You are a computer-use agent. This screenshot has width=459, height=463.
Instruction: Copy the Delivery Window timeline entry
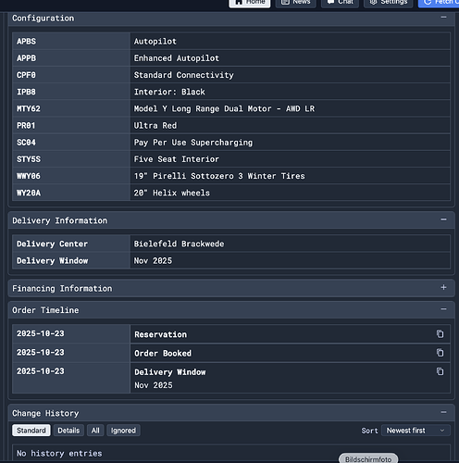[x=440, y=371]
